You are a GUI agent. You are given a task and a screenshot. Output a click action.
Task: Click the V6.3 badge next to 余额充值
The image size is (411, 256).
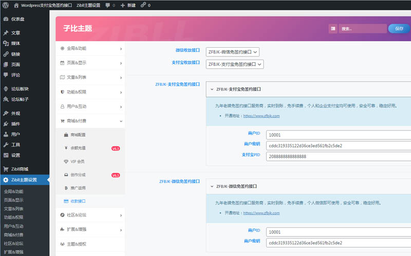point(116,149)
